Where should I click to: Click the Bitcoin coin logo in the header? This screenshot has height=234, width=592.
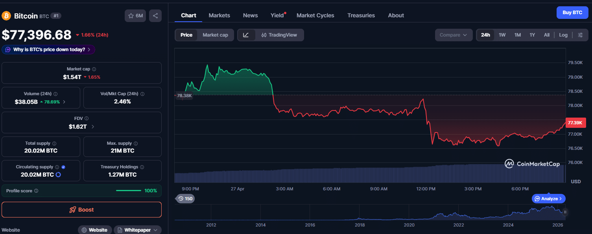(x=6, y=15)
